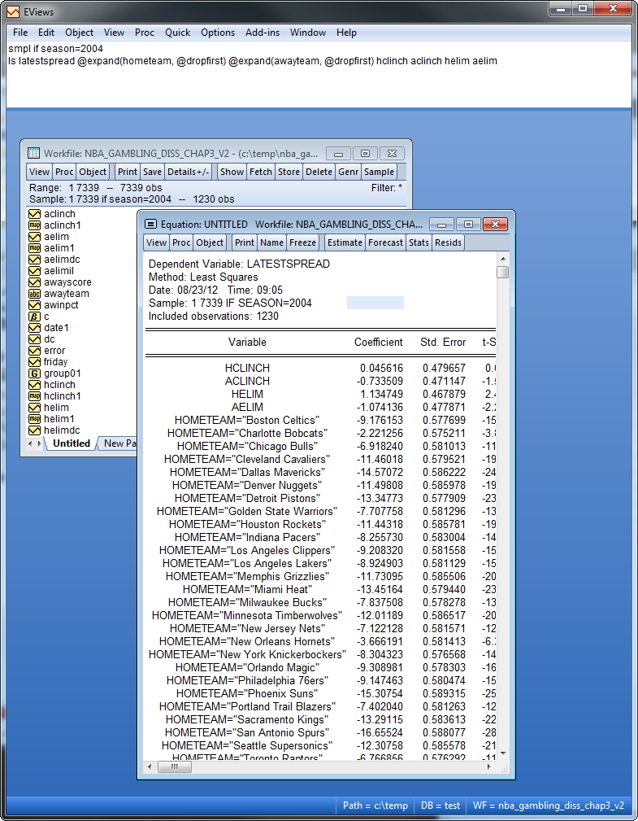
Task: Click the Stats button in equation window
Action: point(419,242)
